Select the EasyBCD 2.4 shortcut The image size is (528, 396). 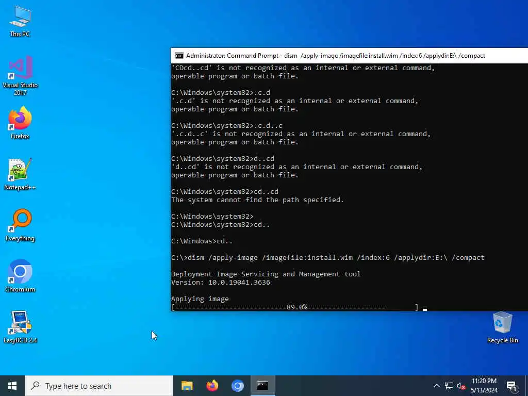coord(20,327)
